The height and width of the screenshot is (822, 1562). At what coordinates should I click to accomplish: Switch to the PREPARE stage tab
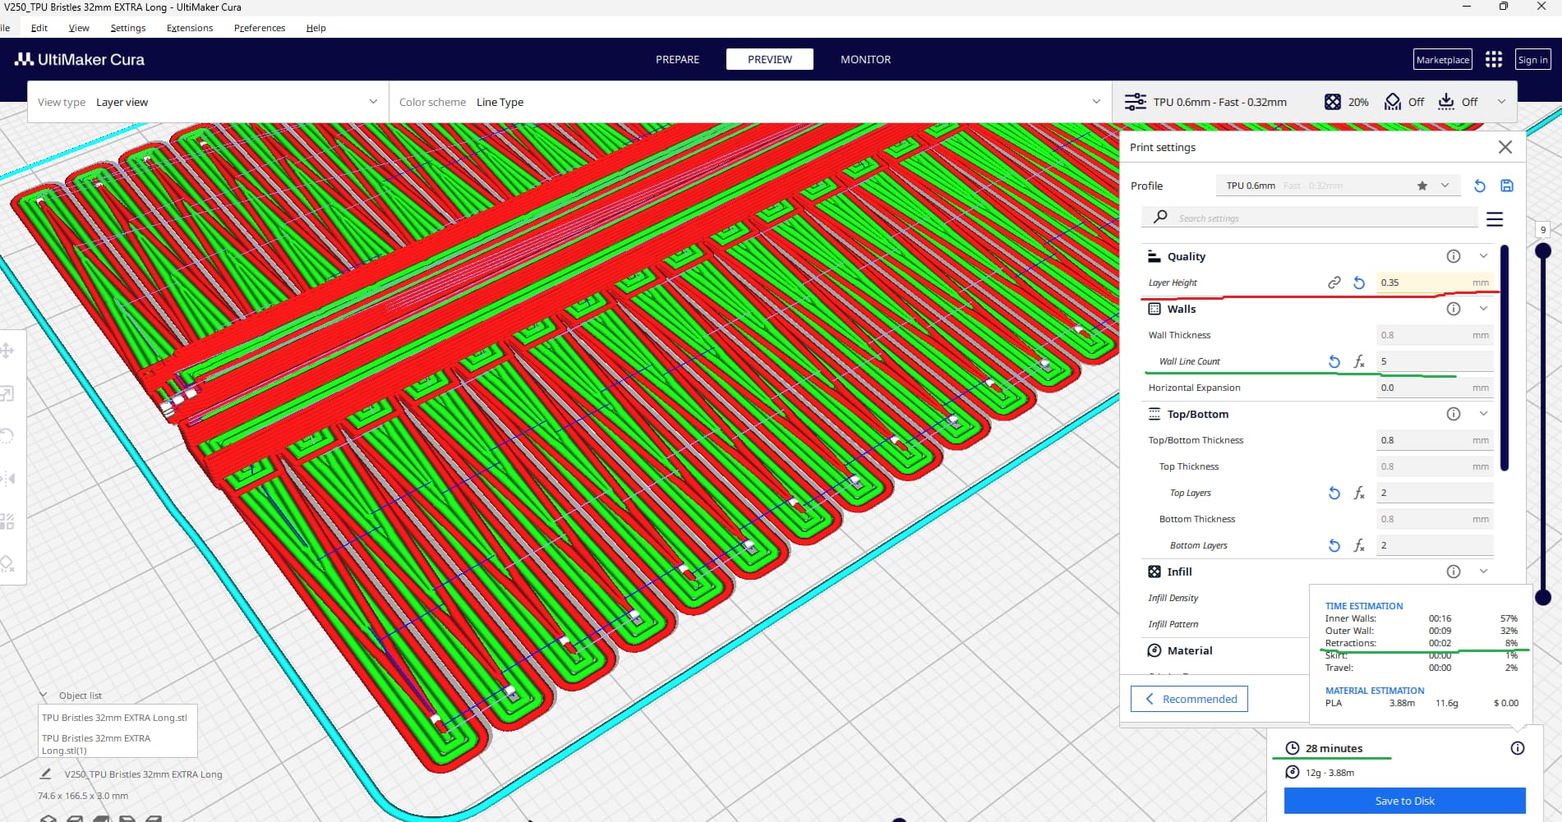(677, 59)
